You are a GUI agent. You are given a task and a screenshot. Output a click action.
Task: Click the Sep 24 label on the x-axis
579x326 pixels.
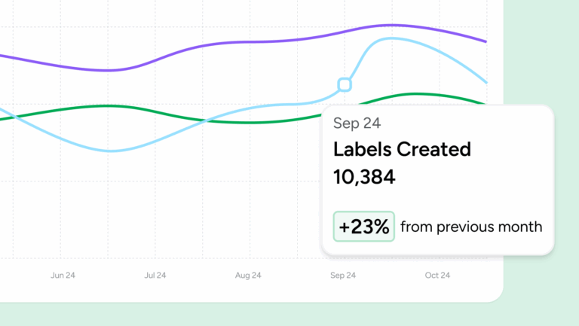342,276
